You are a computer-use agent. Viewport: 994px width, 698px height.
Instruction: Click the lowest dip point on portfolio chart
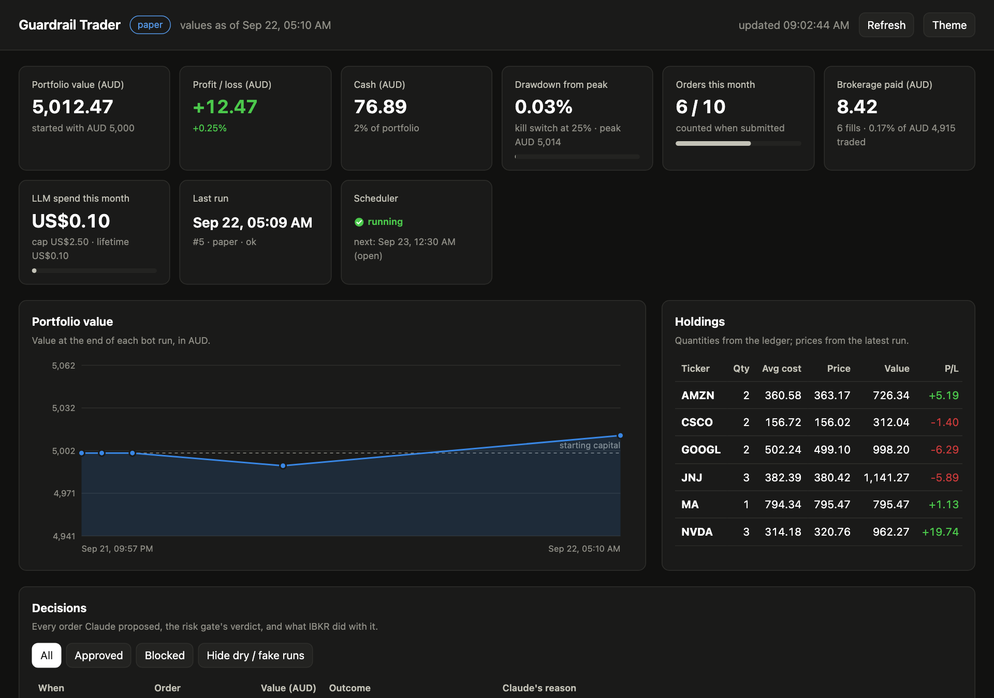coord(283,466)
